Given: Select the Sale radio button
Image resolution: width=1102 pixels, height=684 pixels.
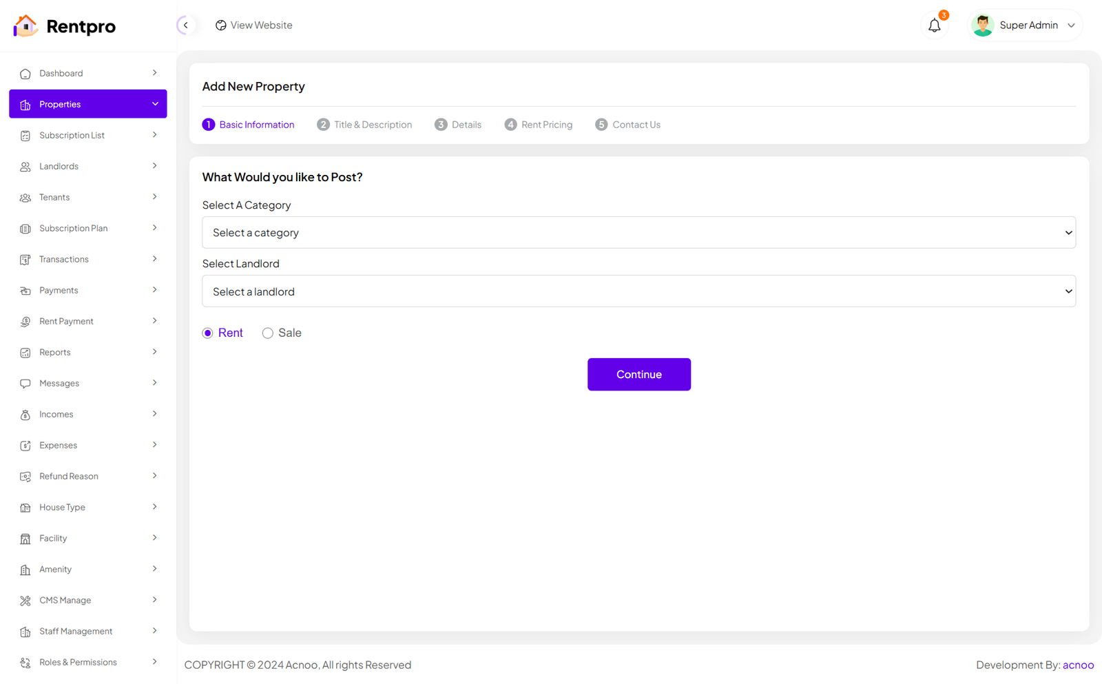Looking at the screenshot, I should [268, 333].
